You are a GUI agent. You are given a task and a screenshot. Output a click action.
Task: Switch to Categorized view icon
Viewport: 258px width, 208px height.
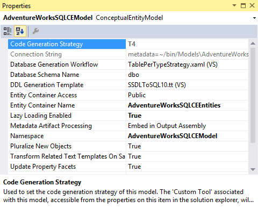8,31
